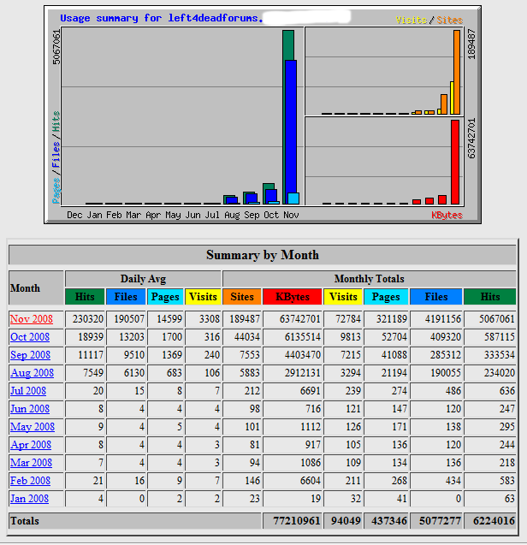Screen dimensions: 527x545
Task: Click the green Daily Avg Hits header
Action: [85, 297]
